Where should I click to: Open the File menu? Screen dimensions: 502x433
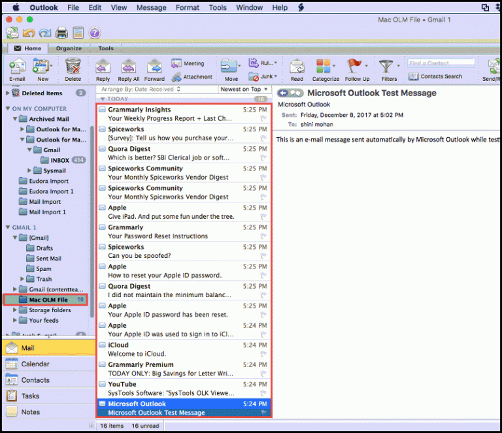coord(73,7)
